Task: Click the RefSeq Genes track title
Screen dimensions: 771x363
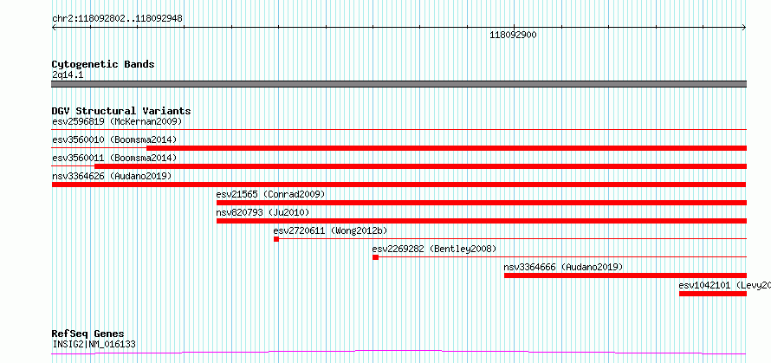Action: click(87, 334)
